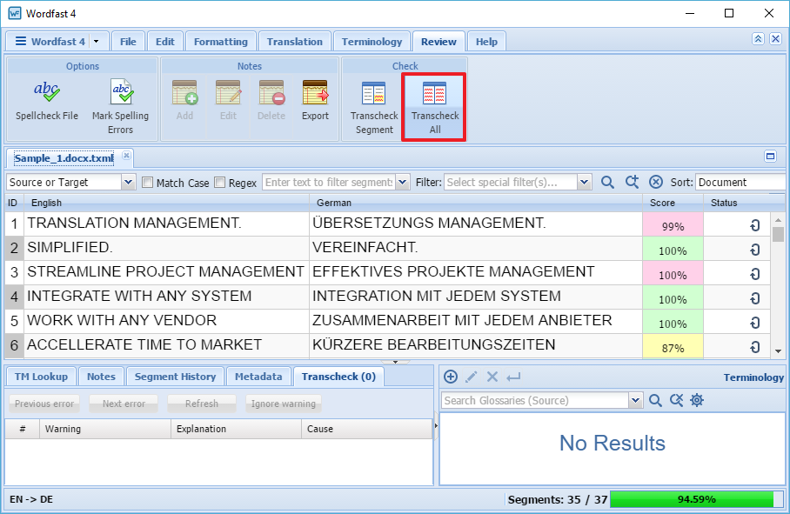Open the Terminology ribbon tab
Viewport: 790px width, 514px height.
click(372, 41)
